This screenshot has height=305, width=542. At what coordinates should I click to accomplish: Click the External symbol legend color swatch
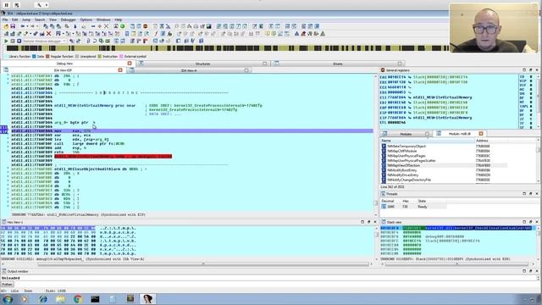(121, 57)
